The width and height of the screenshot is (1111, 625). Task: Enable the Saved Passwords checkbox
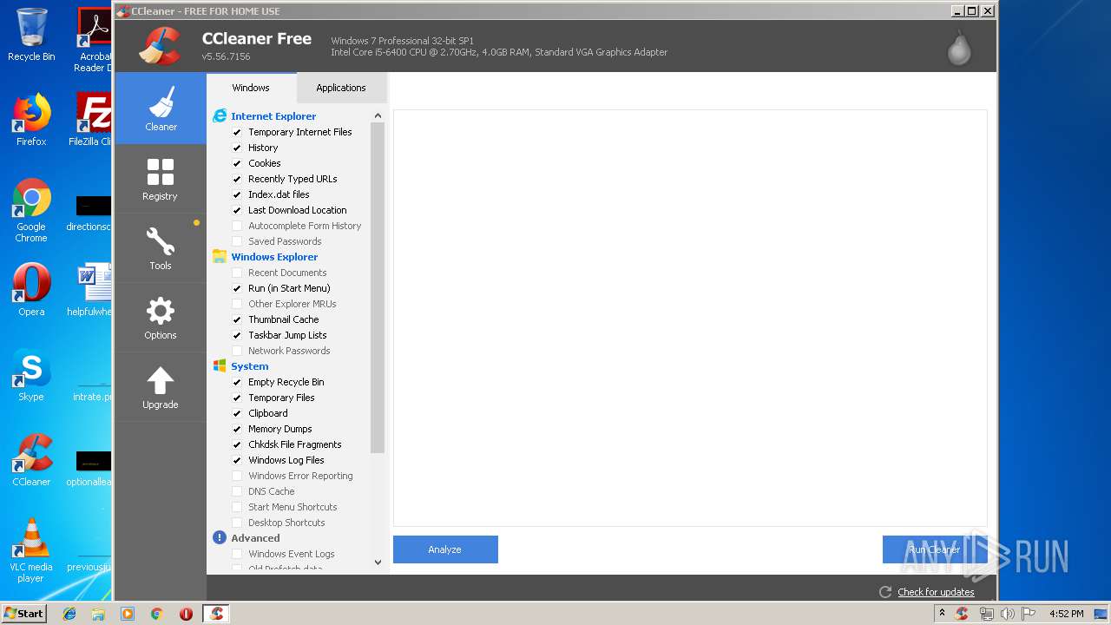tap(237, 241)
